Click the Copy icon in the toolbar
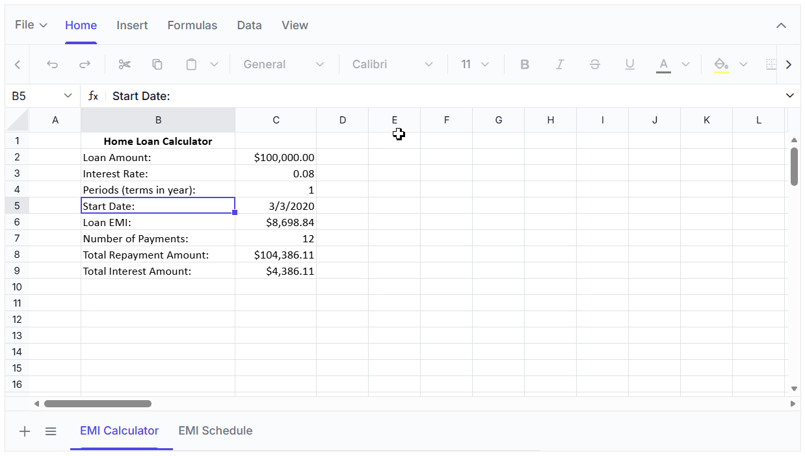 (157, 64)
